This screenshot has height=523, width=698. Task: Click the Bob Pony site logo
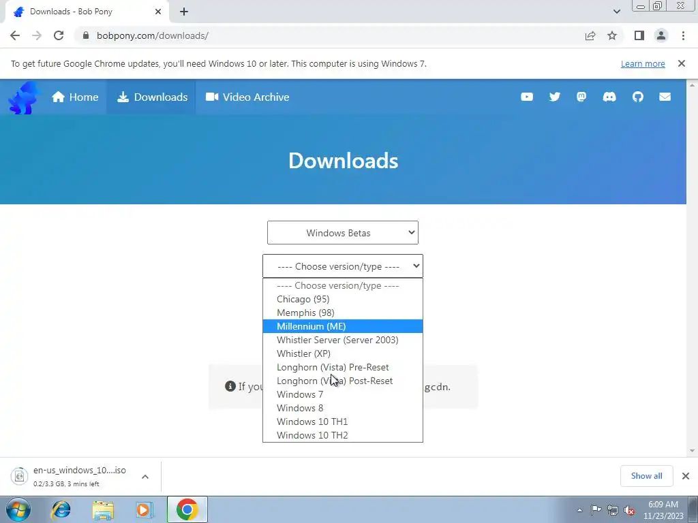(x=25, y=97)
